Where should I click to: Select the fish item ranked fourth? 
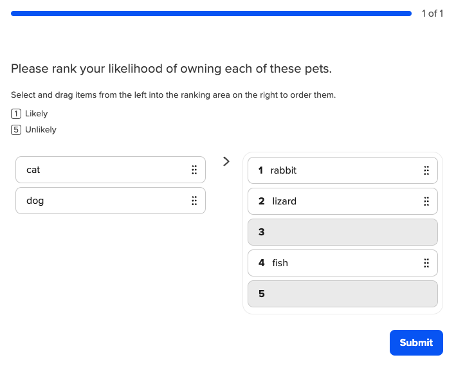point(334,263)
